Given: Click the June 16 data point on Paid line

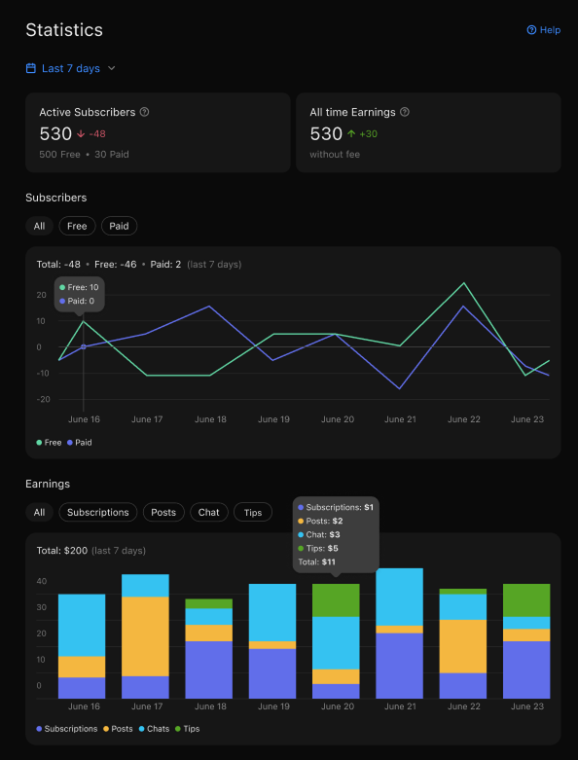Looking at the screenshot, I should [84, 346].
